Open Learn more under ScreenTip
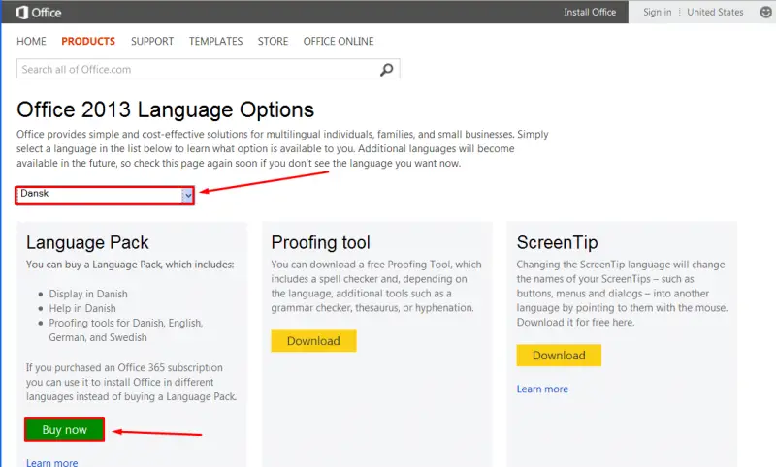This screenshot has height=467, width=776. tap(542, 389)
